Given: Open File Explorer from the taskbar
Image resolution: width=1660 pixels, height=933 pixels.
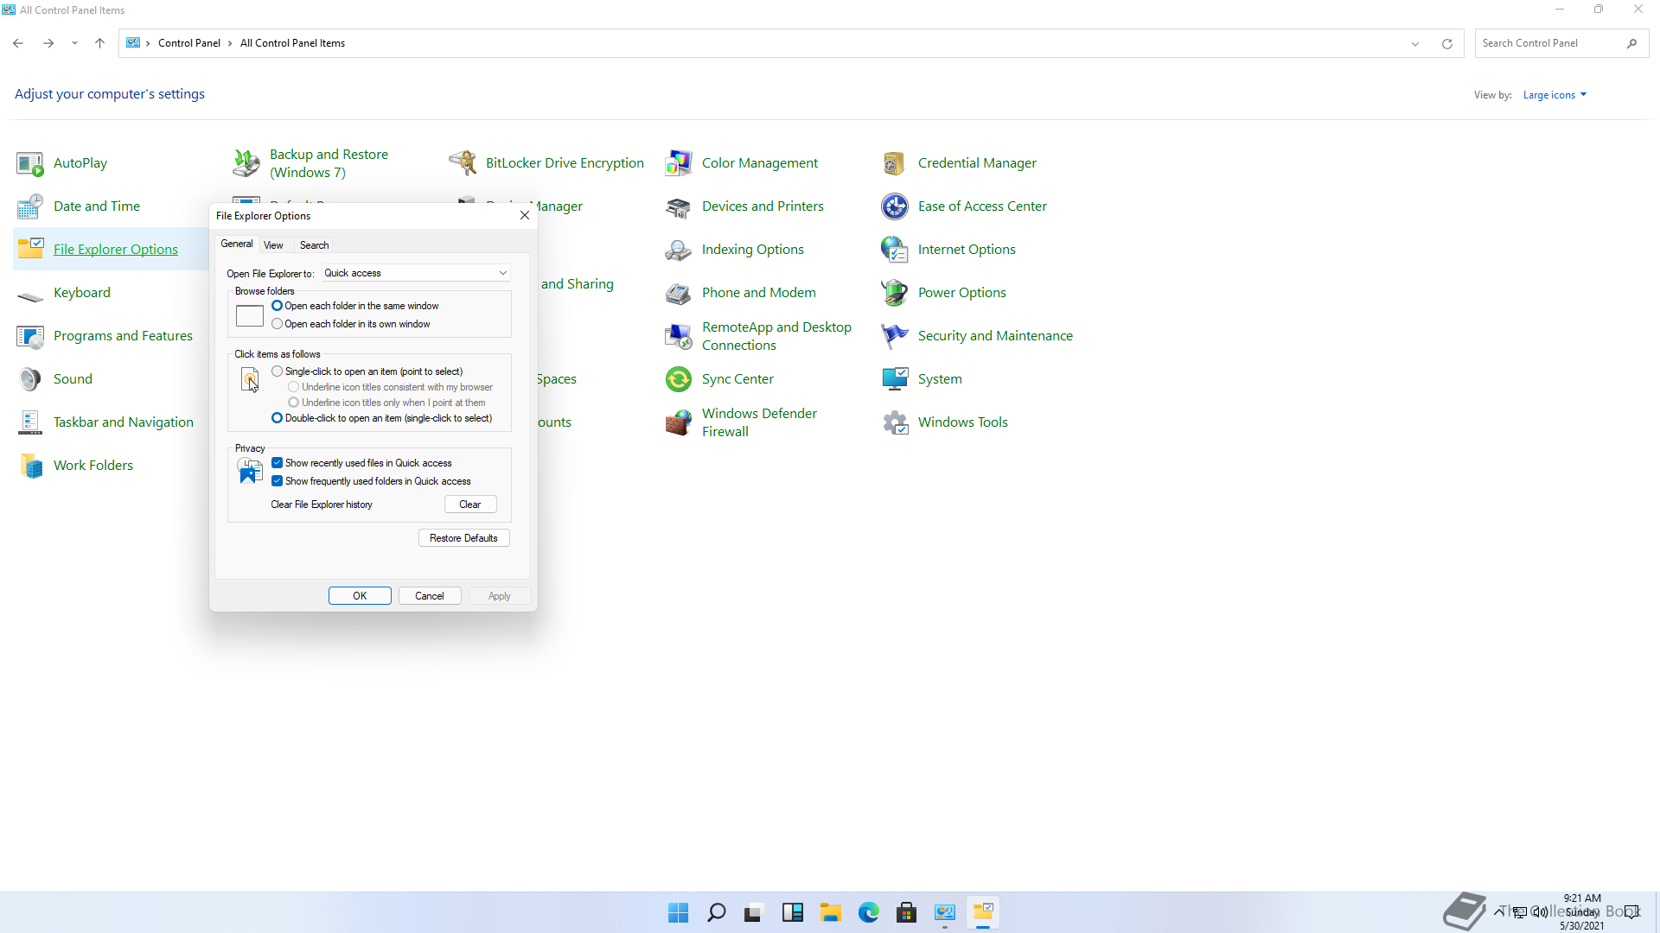Looking at the screenshot, I should click(831, 912).
